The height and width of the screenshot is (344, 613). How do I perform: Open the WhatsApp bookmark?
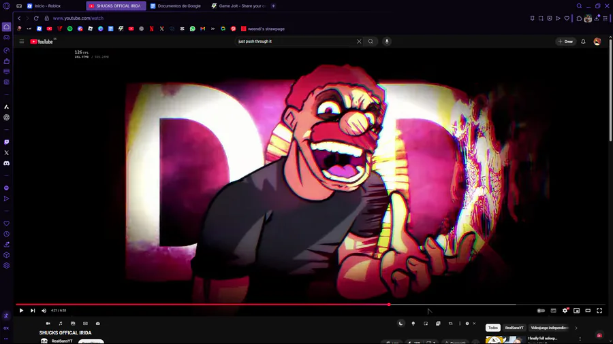pos(192,29)
